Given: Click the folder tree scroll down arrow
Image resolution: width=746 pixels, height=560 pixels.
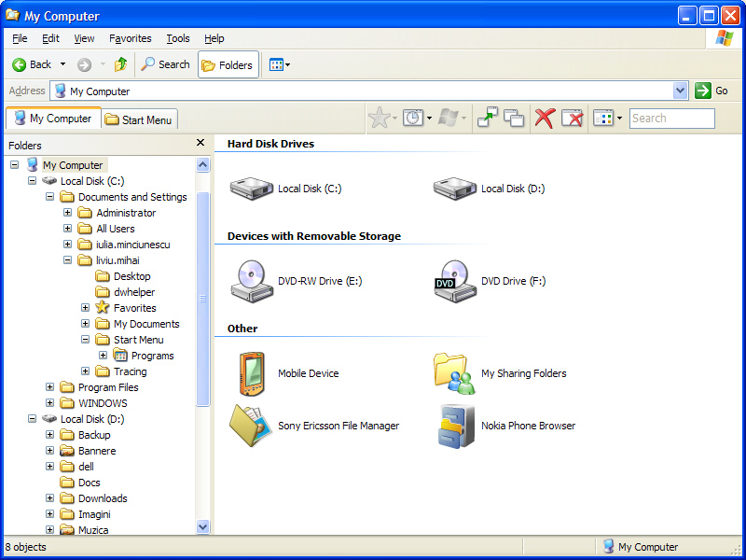Looking at the screenshot, I should [202, 526].
